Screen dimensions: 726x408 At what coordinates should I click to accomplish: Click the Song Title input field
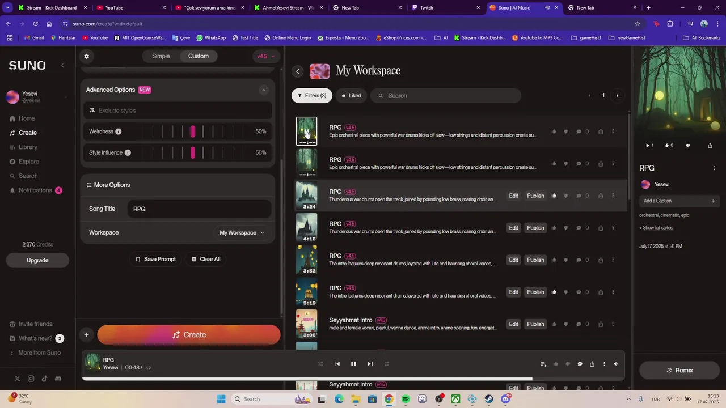pos(199,209)
